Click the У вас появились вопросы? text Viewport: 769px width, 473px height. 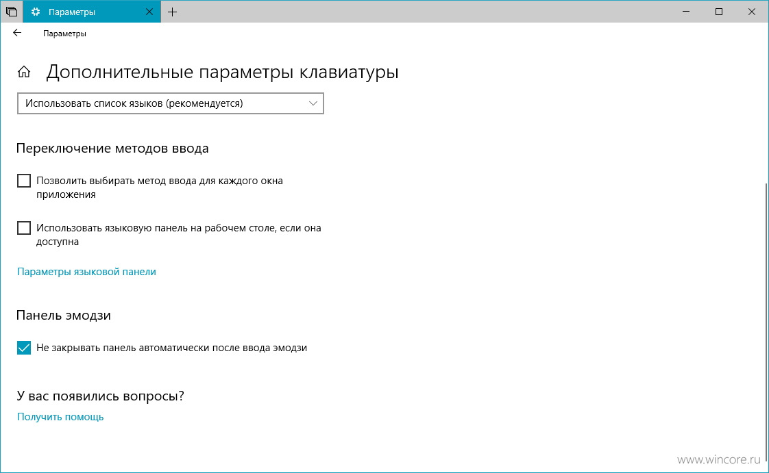(x=100, y=396)
